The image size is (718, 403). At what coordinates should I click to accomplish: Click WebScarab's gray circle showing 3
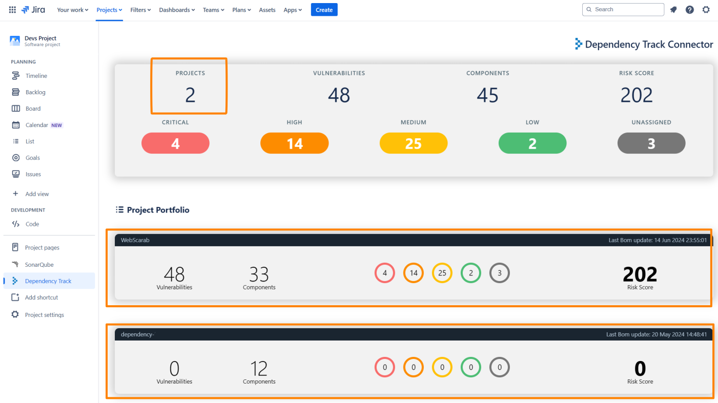point(500,273)
